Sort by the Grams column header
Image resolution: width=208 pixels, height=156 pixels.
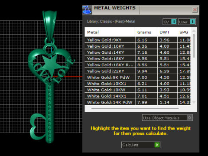click(146, 32)
